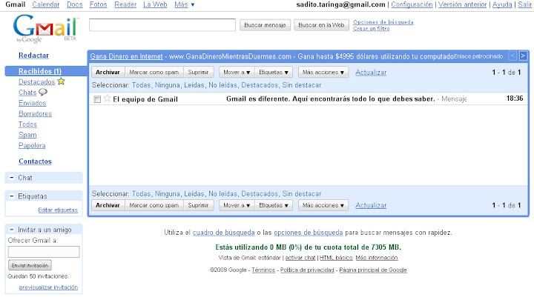Focus the Ofrecer Gmail a input field
This screenshot has height=300, width=534.
point(44,252)
